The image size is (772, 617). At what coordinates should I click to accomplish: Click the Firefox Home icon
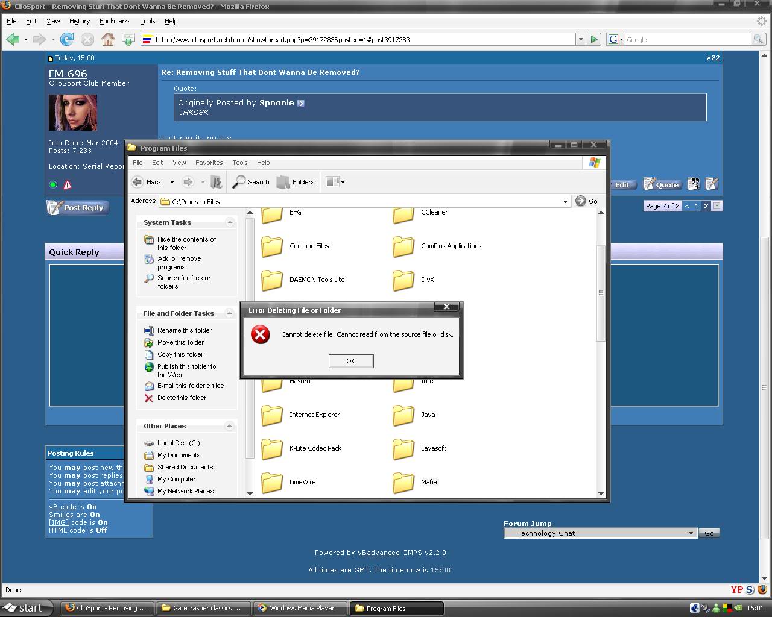click(x=108, y=40)
